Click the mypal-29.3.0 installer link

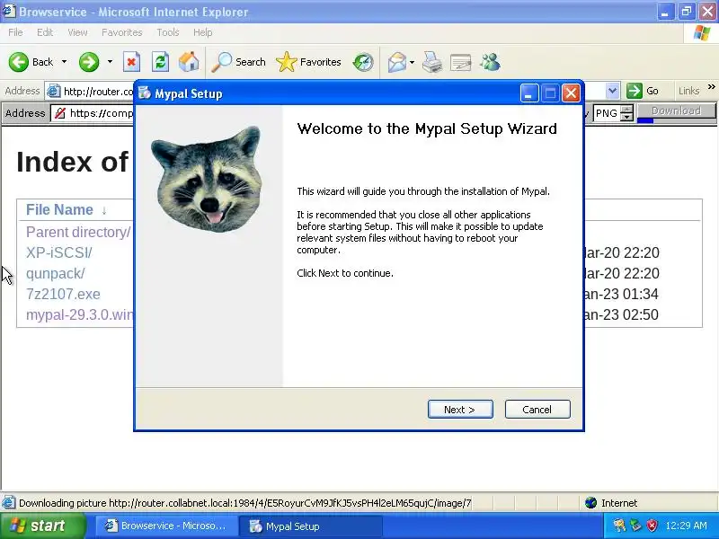pos(80,314)
